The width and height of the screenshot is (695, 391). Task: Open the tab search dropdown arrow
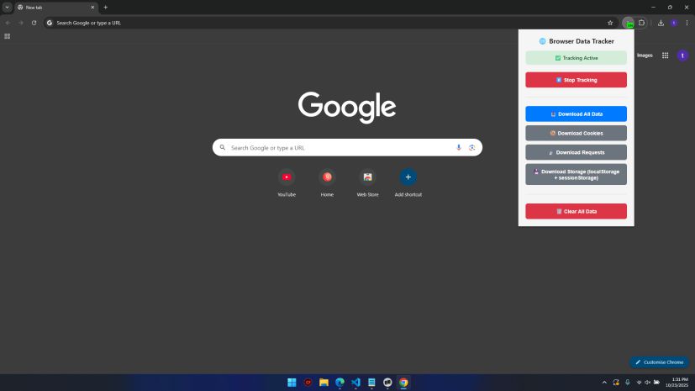tap(7, 8)
